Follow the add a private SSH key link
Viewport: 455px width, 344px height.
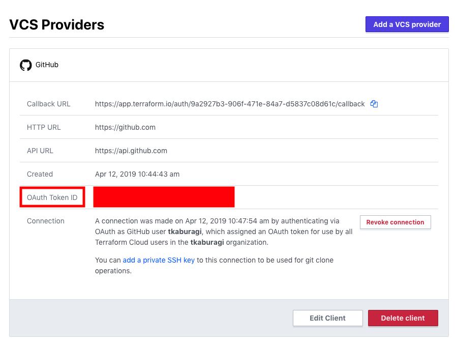pos(159,260)
